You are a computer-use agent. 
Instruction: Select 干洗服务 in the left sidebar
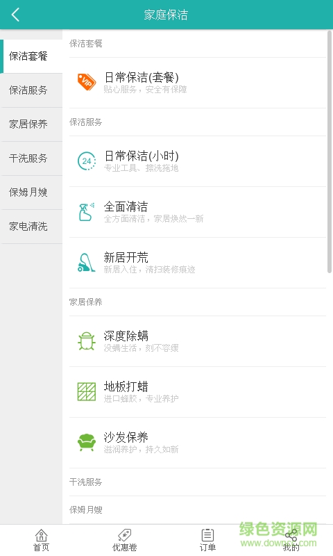click(31, 158)
